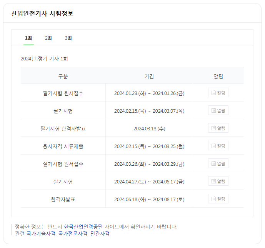Click the 국가전문자격 link
Viewport: 265px width, 248px height.
click(x=73, y=234)
